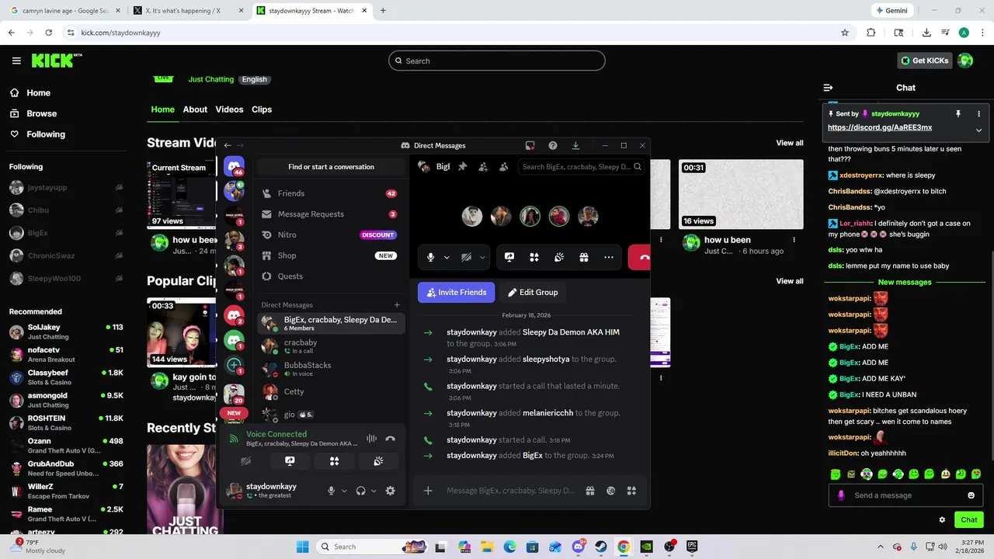Viewport: 994px width, 559px height.
Task: Open Kick chat settings gear
Action: [x=942, y=520]
